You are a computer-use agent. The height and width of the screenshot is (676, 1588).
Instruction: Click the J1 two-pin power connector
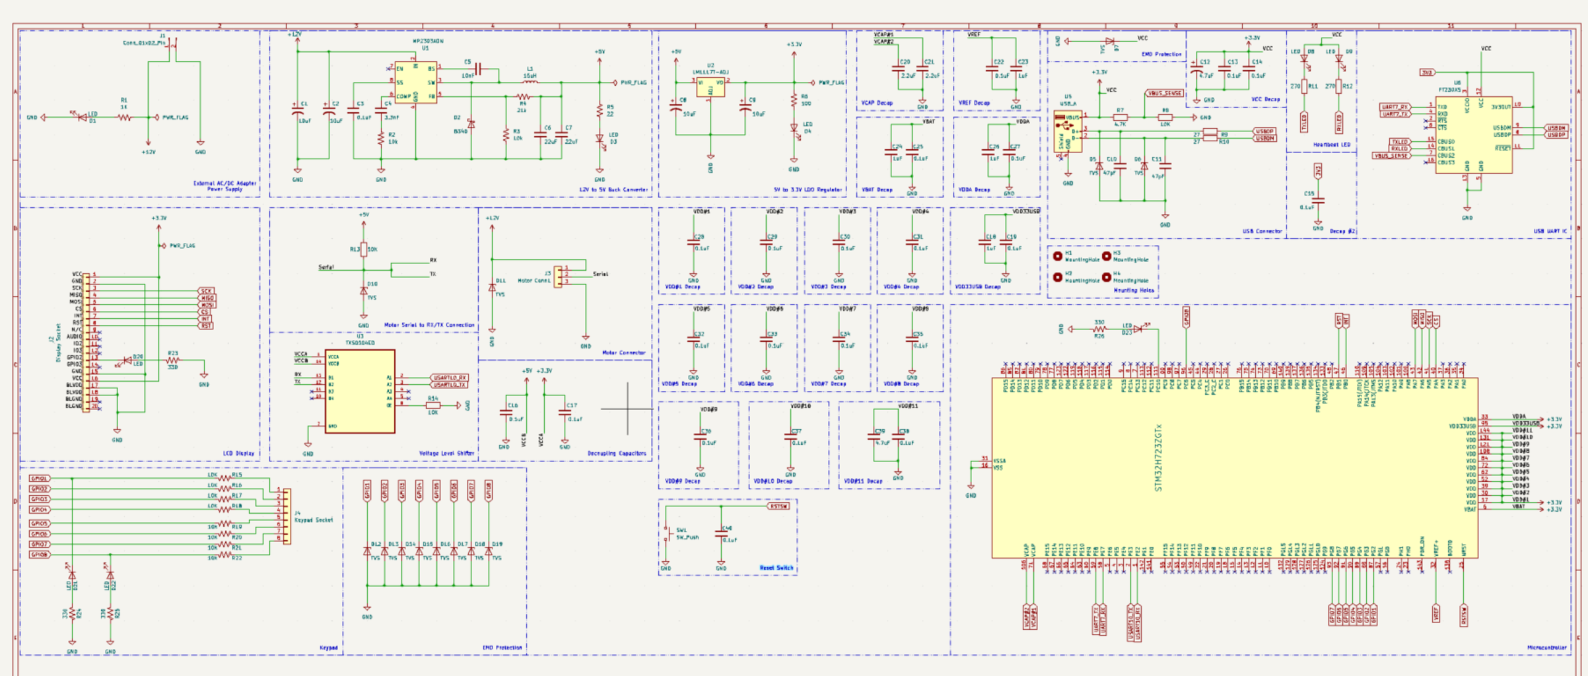tap(172, 44)
